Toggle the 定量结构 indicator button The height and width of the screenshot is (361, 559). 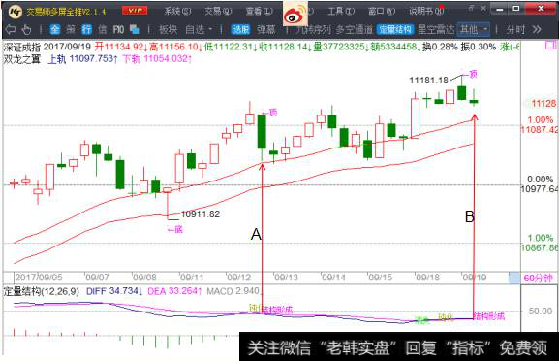[x=395, y=30]
